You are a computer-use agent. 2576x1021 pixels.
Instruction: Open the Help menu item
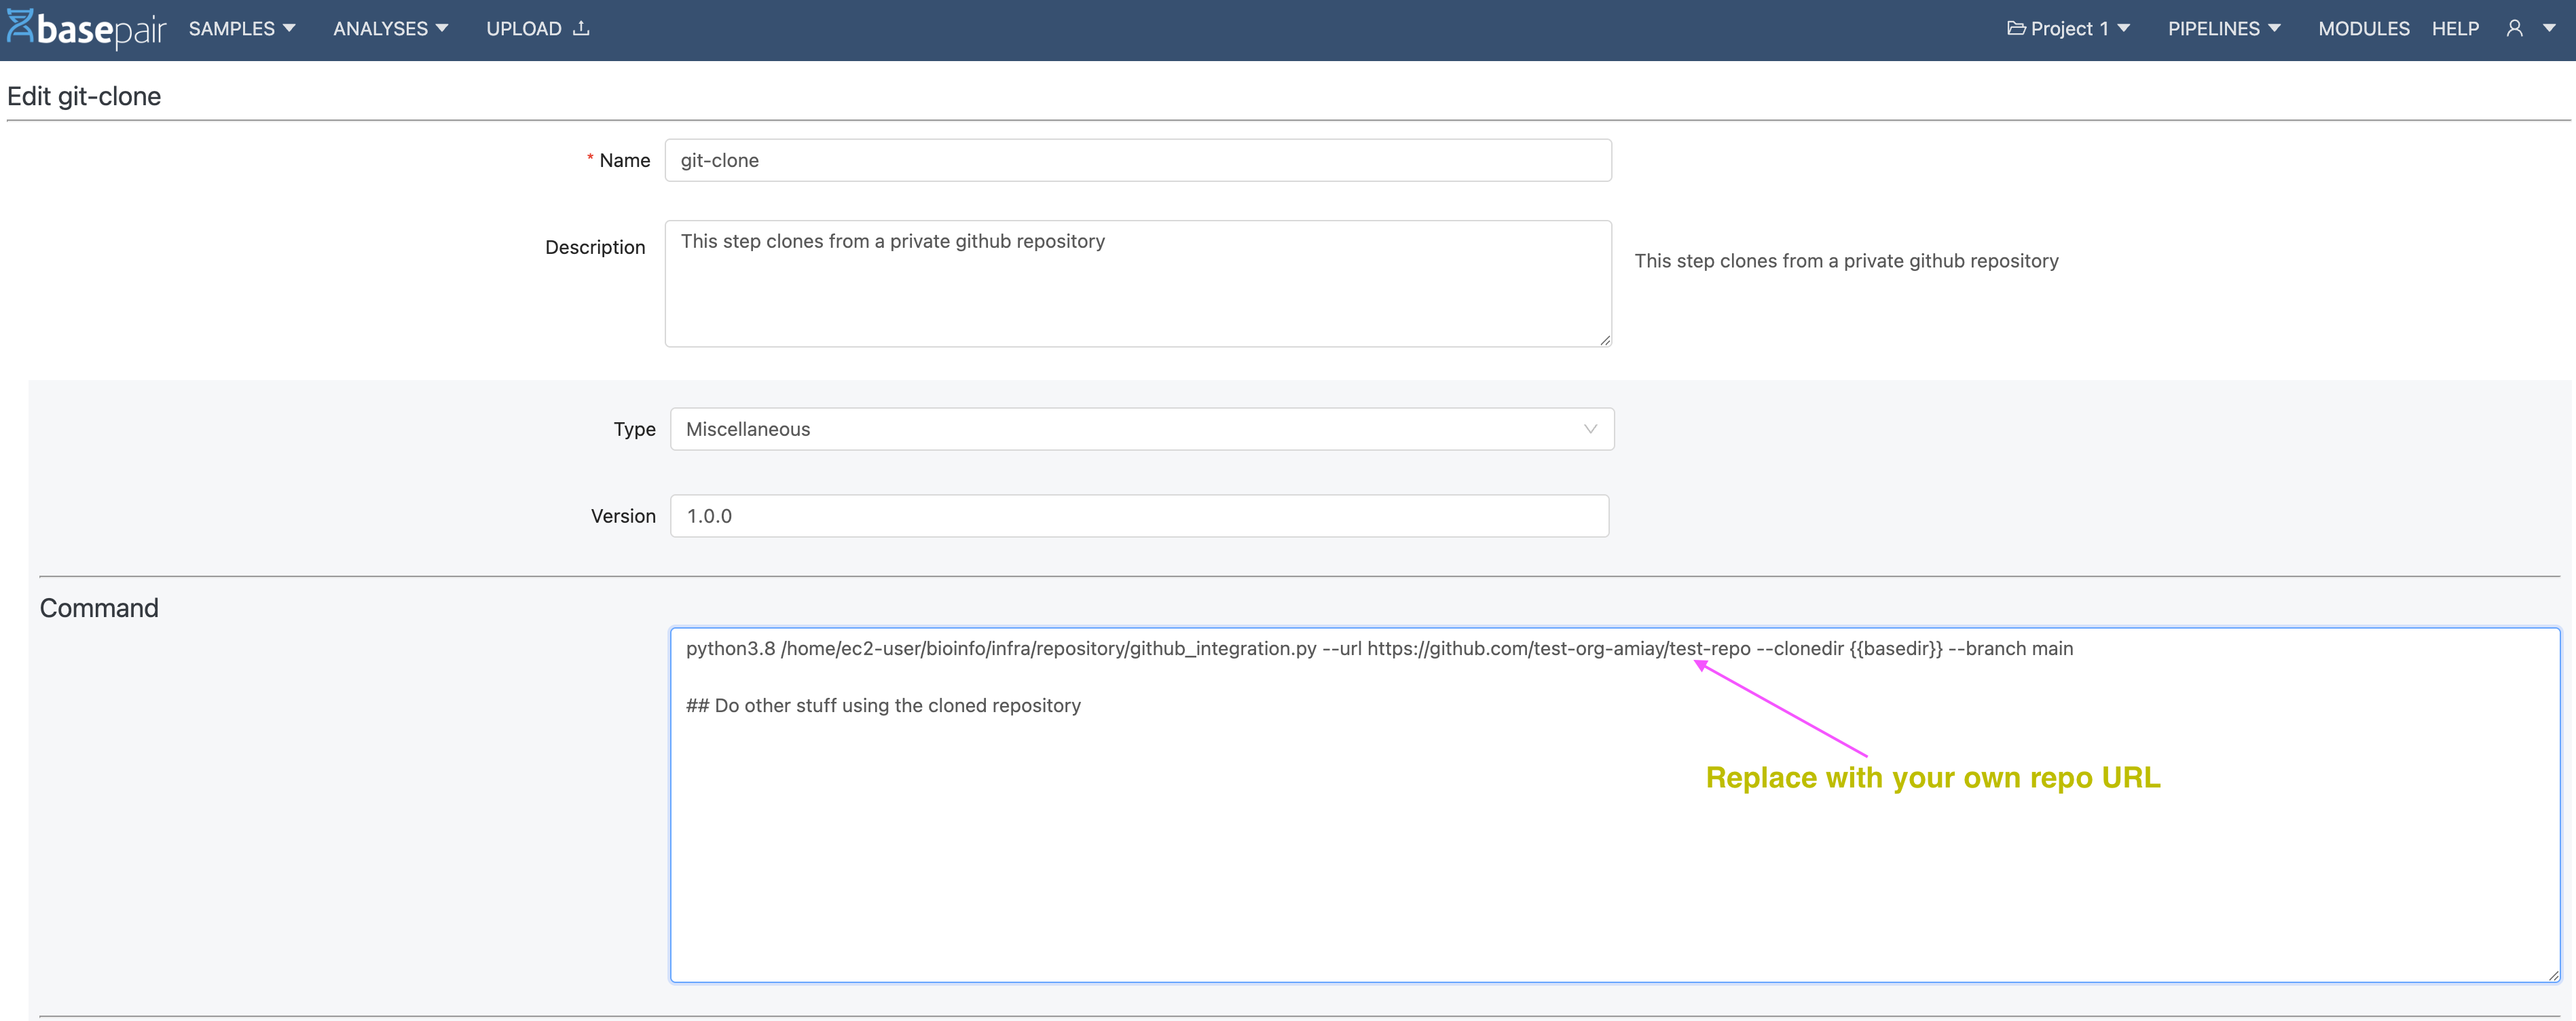tap(2455, 28)
